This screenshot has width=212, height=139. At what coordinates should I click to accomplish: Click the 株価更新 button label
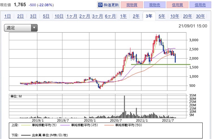click(x=111, y=5)
